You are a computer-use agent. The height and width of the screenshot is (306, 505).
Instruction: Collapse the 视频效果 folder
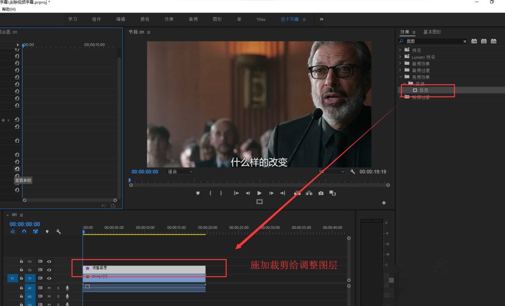(401, 77)
